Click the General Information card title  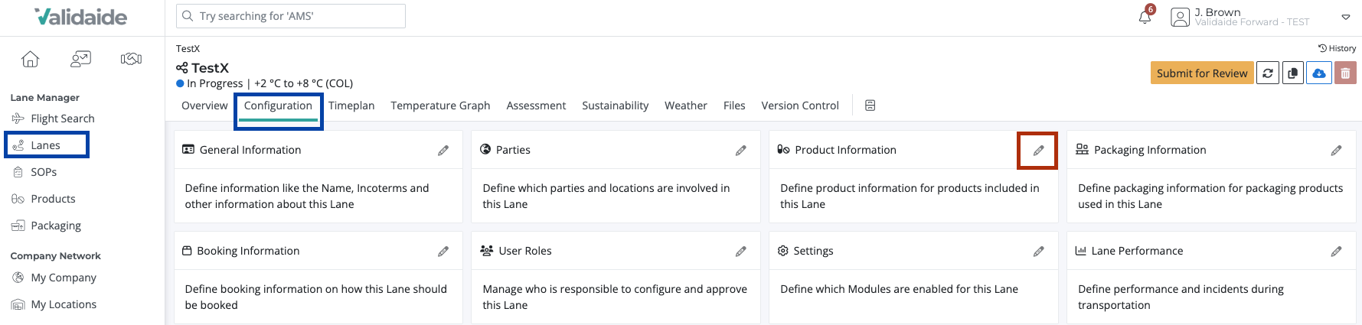coord(250,150)
